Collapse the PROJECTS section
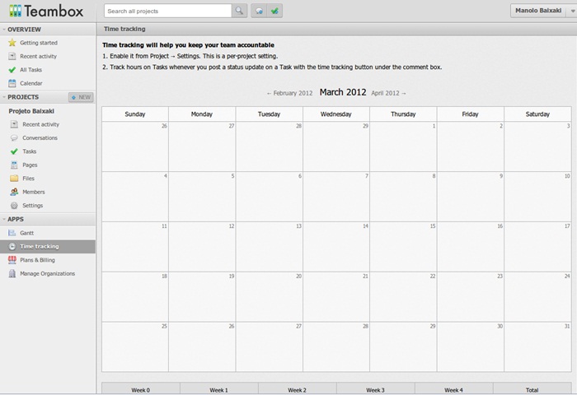 (4, 97)
